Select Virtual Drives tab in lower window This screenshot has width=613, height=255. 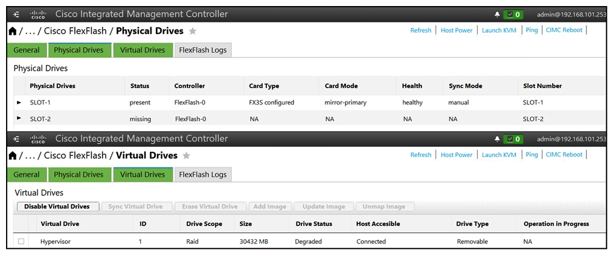(x=143, y=175)
